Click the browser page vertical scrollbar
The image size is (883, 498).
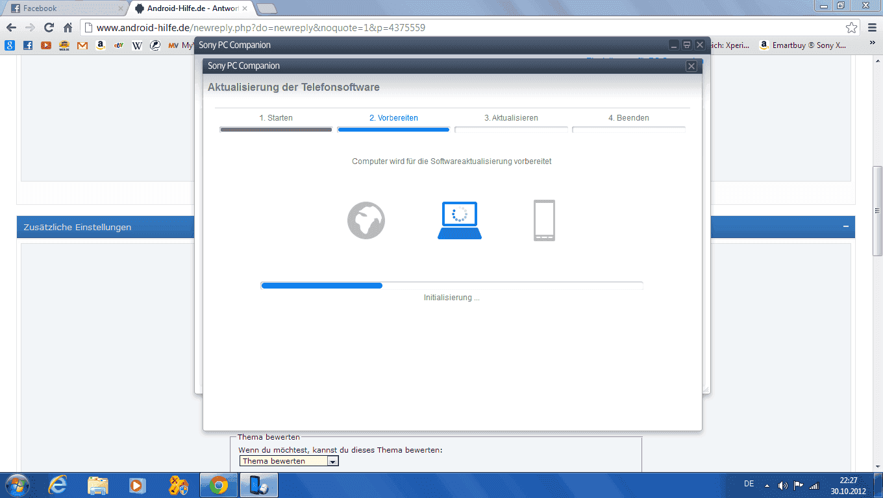877,211
